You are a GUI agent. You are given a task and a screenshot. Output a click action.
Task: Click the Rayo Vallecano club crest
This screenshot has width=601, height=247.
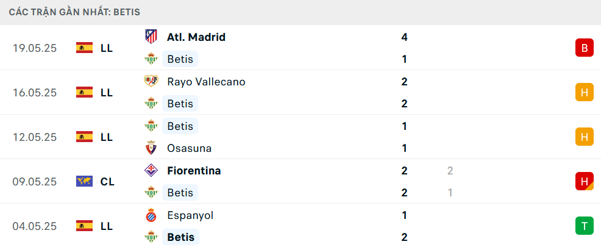[x=151, y=81]
